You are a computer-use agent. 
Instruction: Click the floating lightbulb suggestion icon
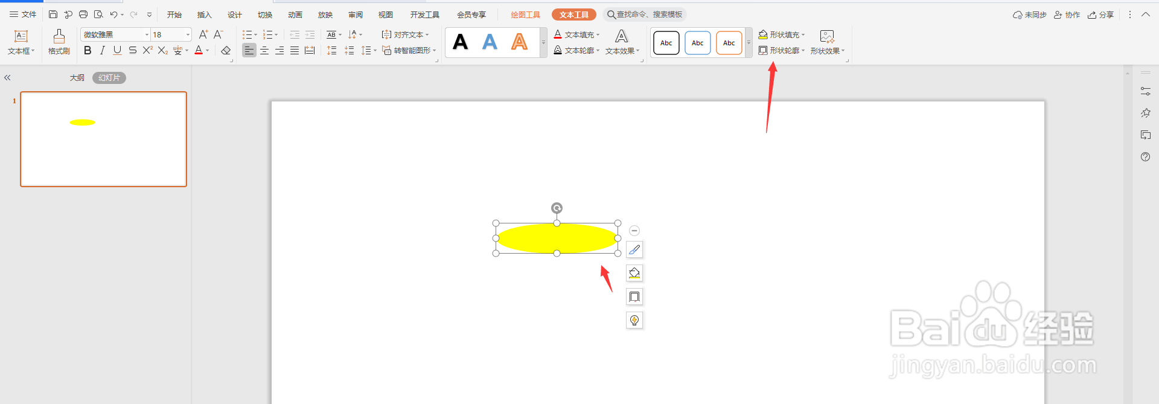point(634,320)
